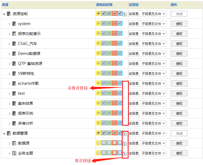Click the 授权 button for V8新特性
203x165 pixels.
tap(179, 73)
